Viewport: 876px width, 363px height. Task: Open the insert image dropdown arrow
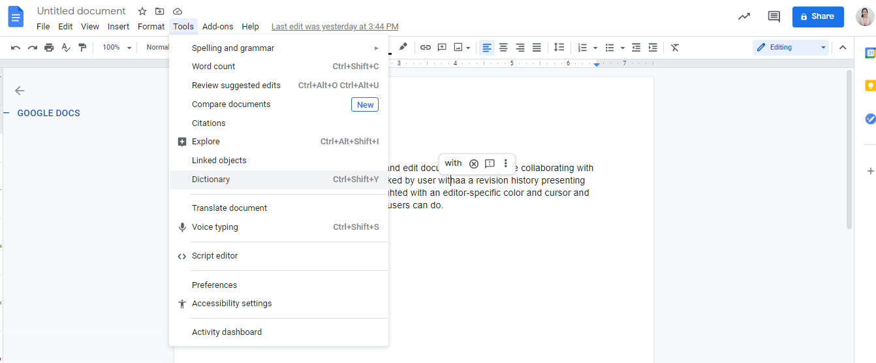click(x=469, y=48)
